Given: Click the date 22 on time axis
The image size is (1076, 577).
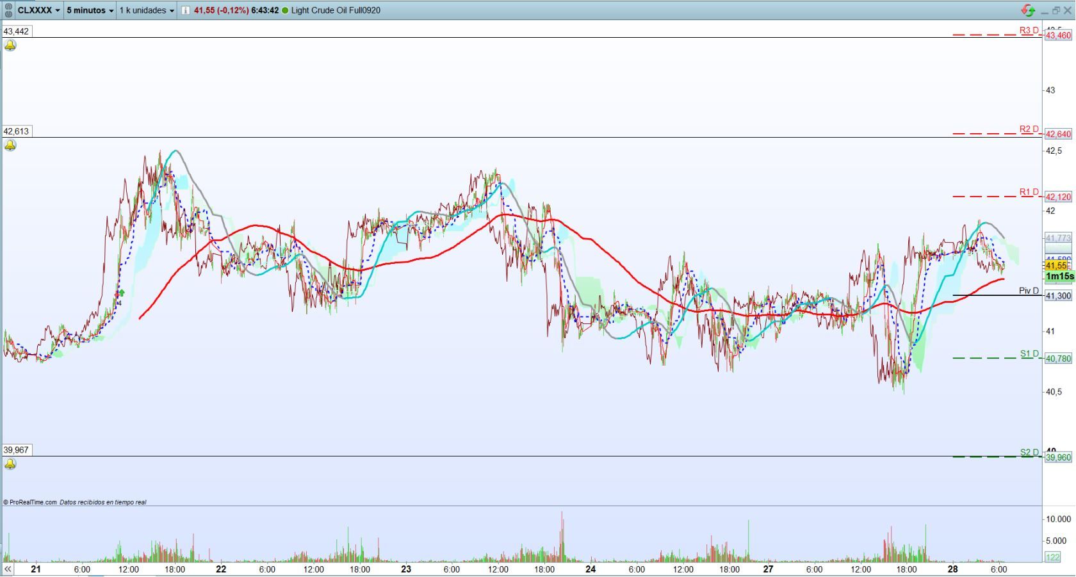Looking at the screenshot, I should (x=221, y=569).
